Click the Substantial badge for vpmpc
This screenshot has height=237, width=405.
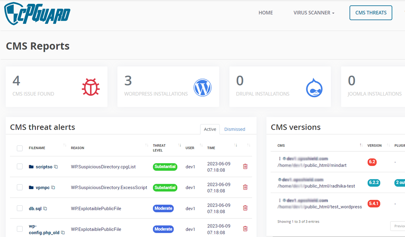(165, 187)
